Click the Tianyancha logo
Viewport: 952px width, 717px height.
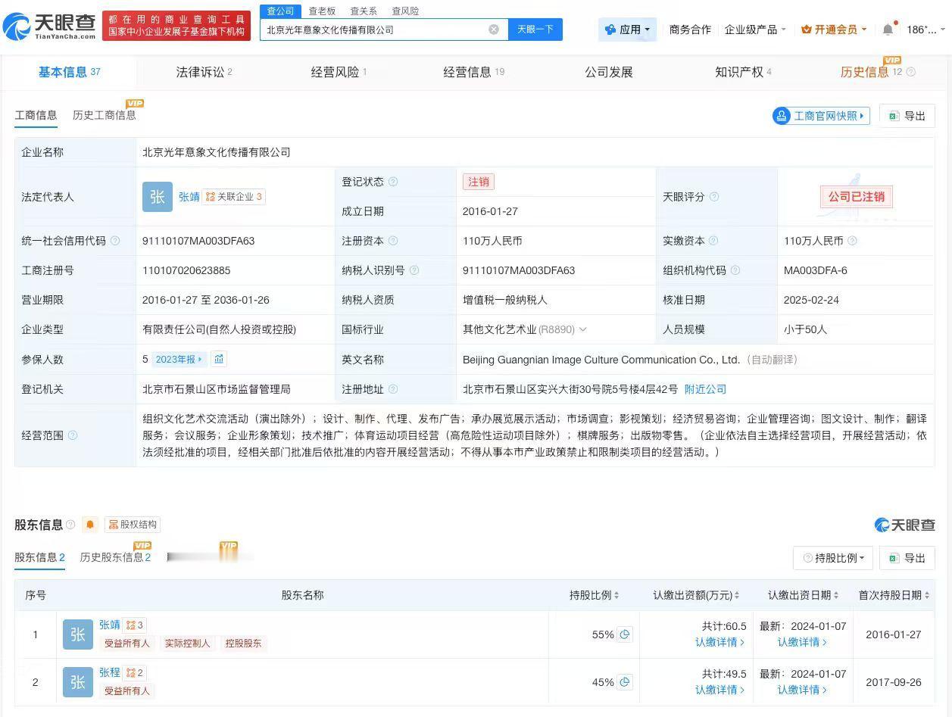coord(50,26)
